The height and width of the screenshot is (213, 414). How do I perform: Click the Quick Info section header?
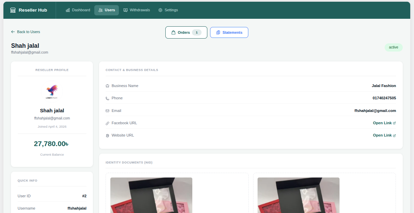pos(27,181)
